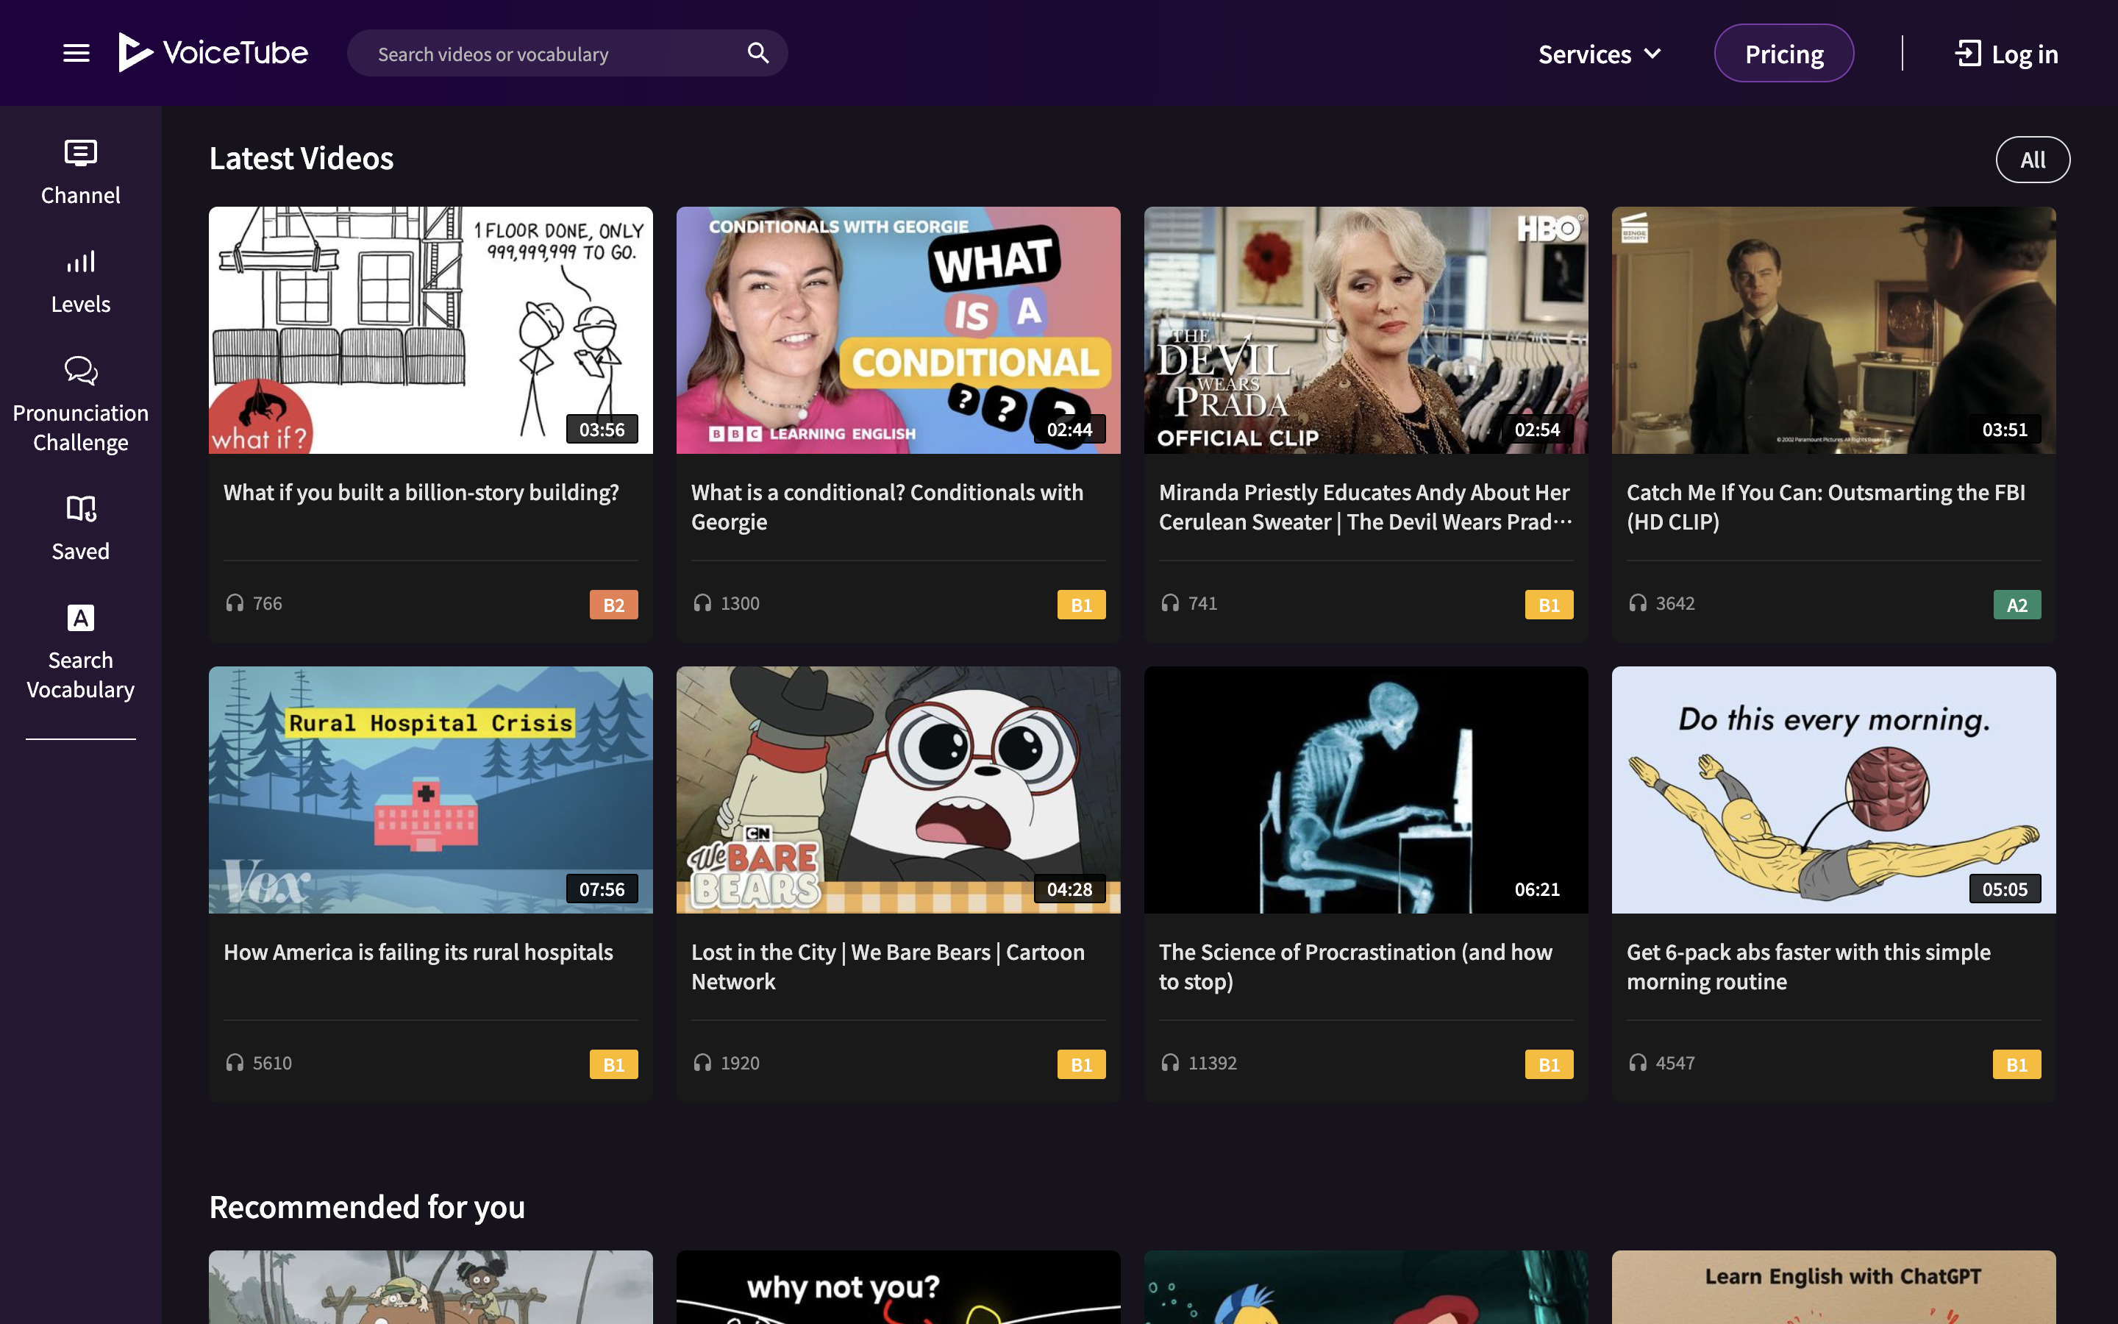The width and height of the screenshot is (2118, 1324).
Task: Click title 'Catch Me If You Can: Outsmarting the FBI'
Action: coord(1826,507)
